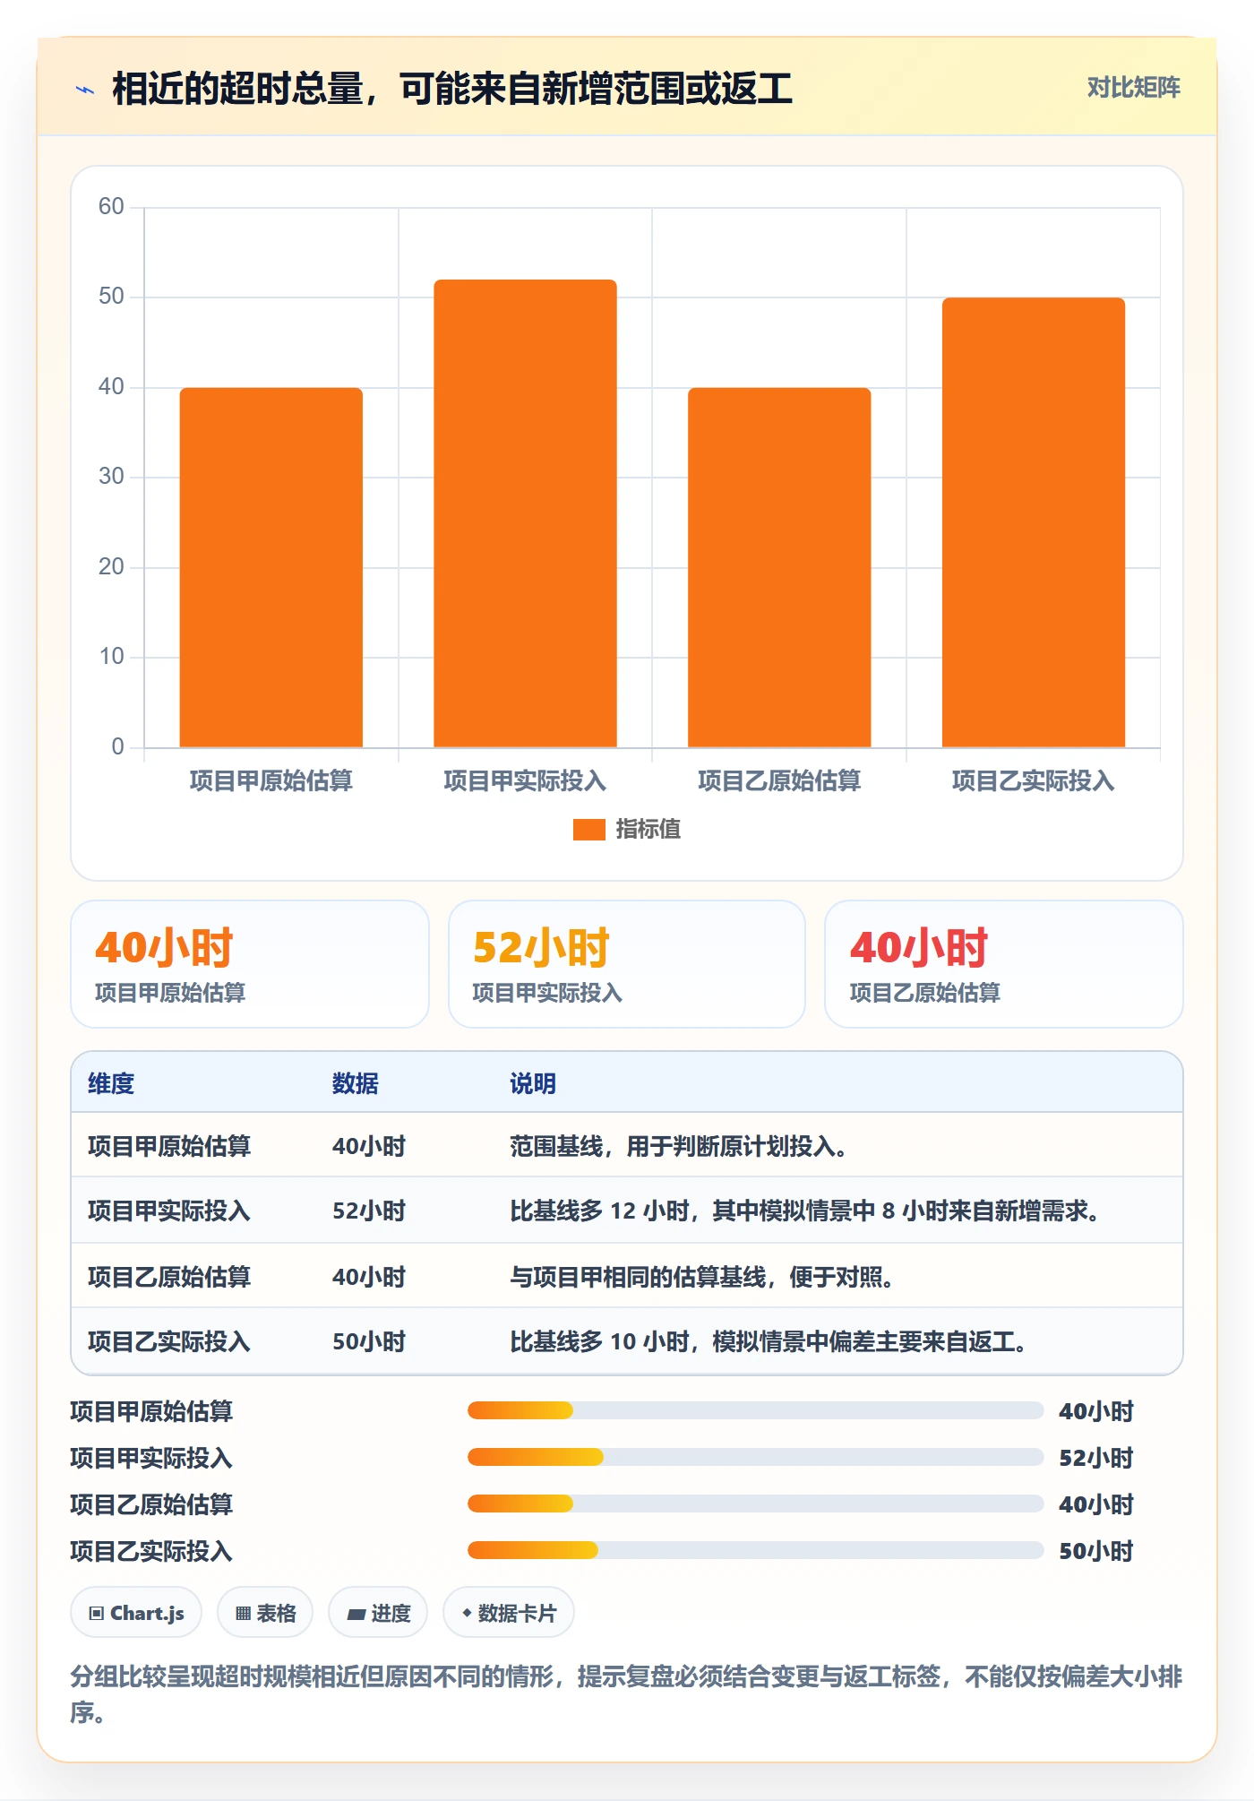Click the 说明 column header
The width and height of the screenshot is (1254, 1801).
click(533, 1083)
